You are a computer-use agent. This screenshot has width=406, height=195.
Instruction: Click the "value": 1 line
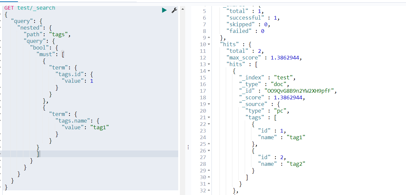77,81
